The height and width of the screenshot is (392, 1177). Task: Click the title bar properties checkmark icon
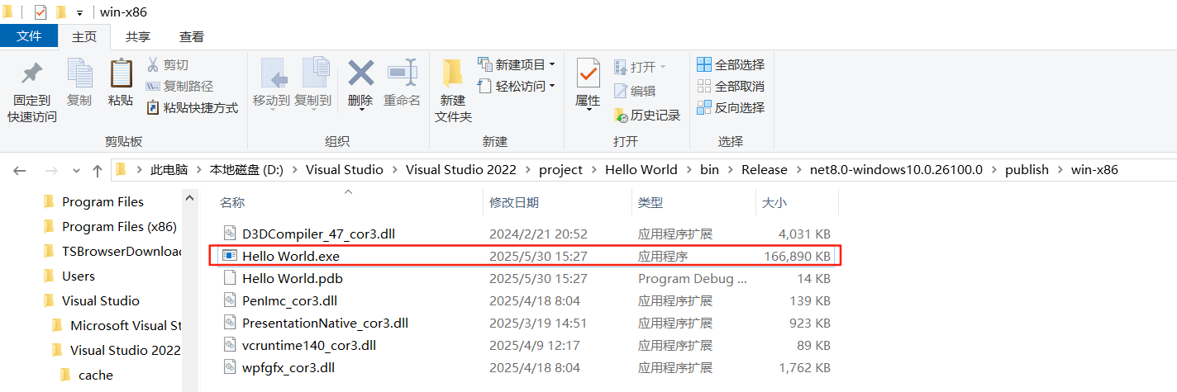coord(41,12)
